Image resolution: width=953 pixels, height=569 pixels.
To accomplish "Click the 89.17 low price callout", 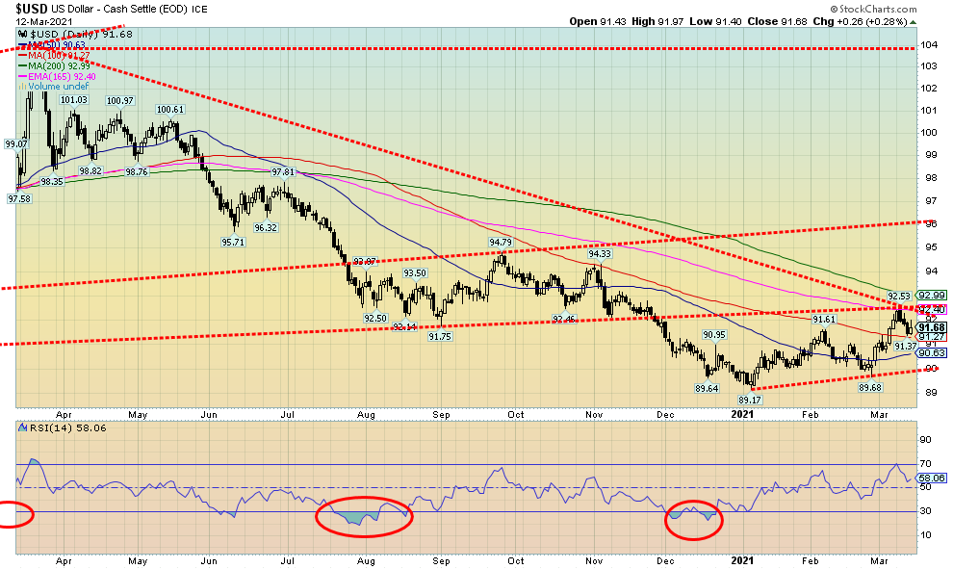I will [x=751, y=399].
